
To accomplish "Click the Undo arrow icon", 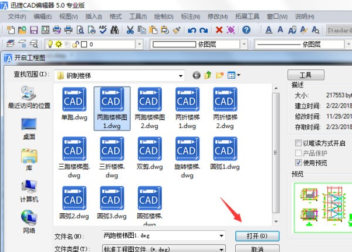I will click(192, 30).
